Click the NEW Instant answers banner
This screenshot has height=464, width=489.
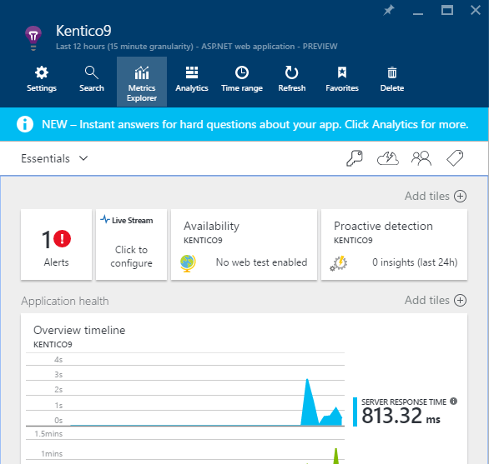pos(244,124)
